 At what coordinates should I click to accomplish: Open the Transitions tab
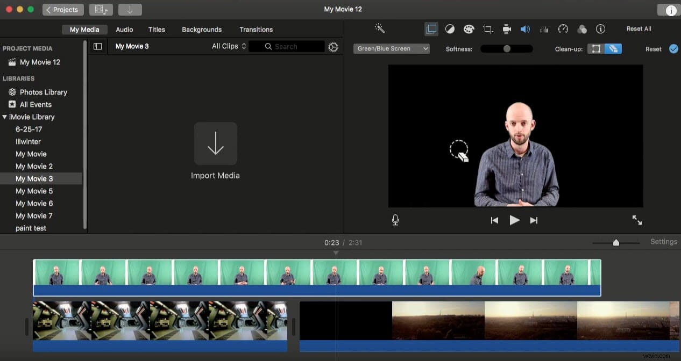click(256, 30)
